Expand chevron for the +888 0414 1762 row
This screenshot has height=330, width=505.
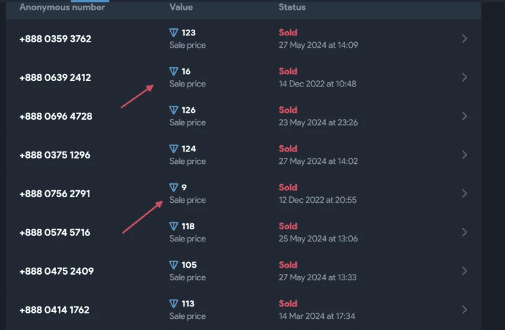(464, 310)
